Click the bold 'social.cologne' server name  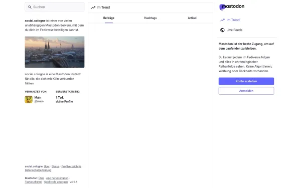(x=35, y=21)
